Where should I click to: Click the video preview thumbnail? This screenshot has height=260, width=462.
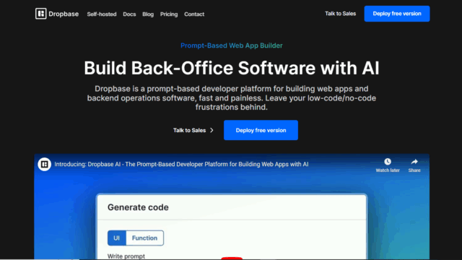click(x=232, y=207)
